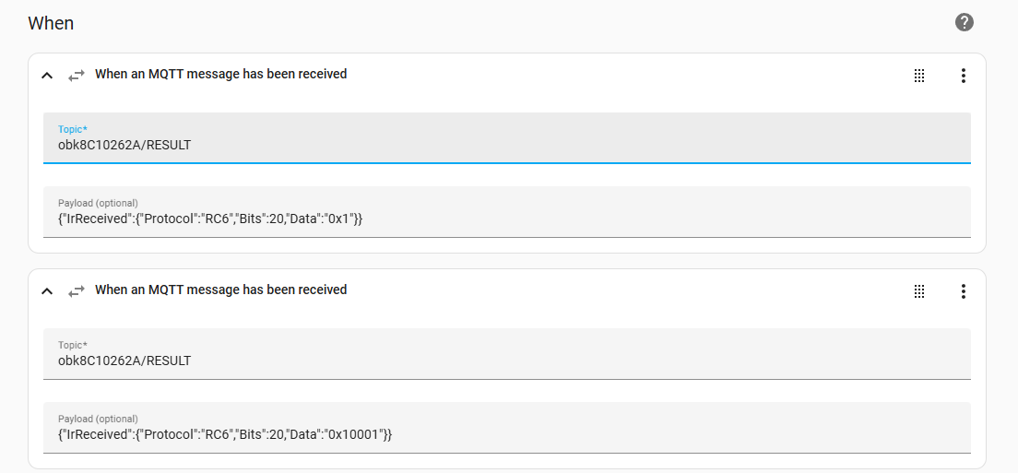
Task: Focus the second trigger's Topic field
Action: tap(507, 354)
